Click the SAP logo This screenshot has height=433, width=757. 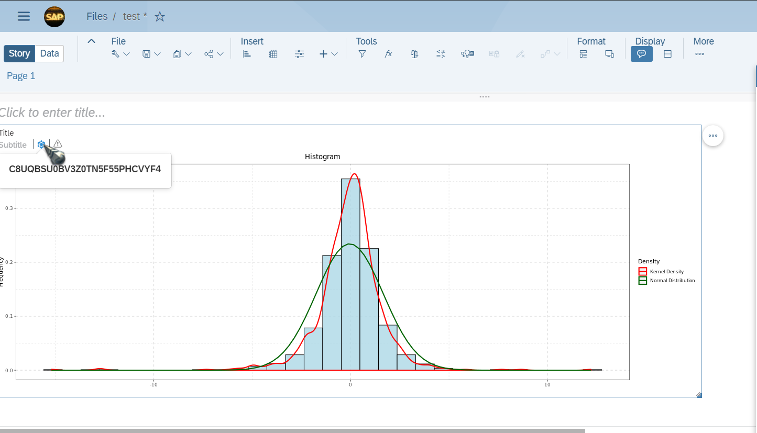[x=54, y=17]
